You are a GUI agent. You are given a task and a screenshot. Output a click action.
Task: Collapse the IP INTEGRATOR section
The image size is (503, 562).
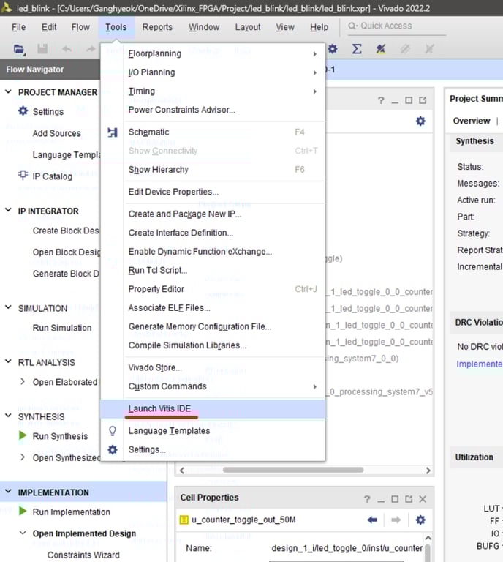tap(8, 211)
